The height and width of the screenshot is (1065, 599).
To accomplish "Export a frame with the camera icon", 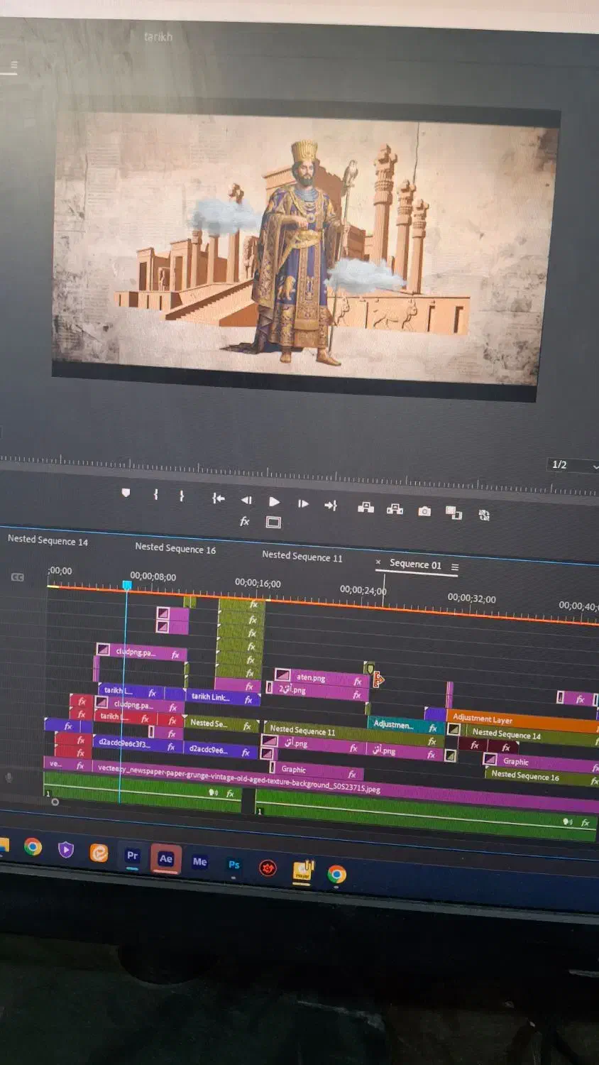I will click(x=424, y=511).
